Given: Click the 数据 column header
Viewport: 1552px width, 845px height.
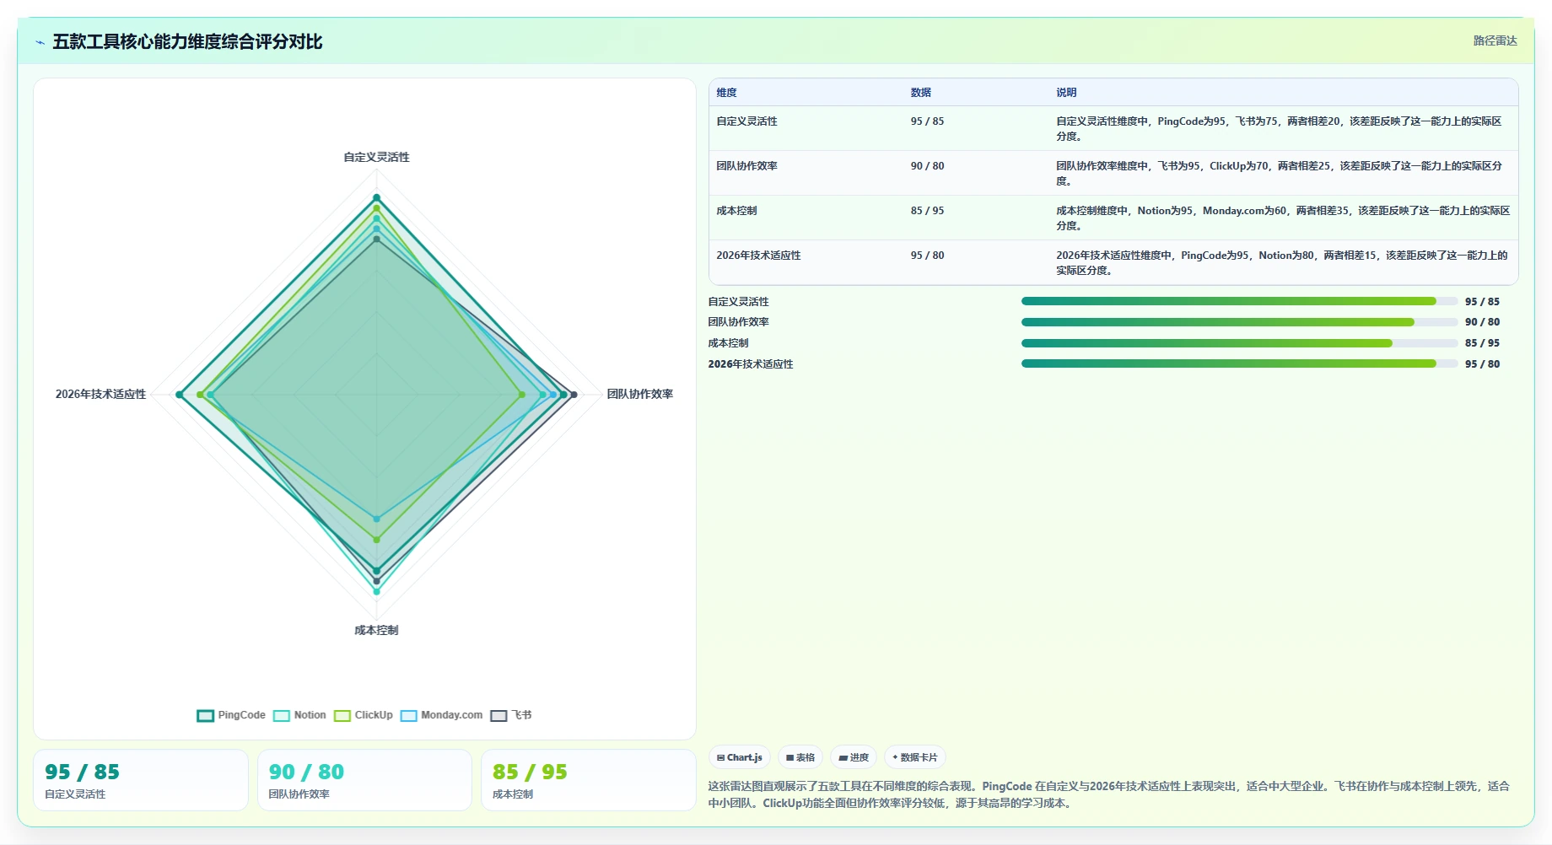Looking at the screenshot, I should coord(920,93).
